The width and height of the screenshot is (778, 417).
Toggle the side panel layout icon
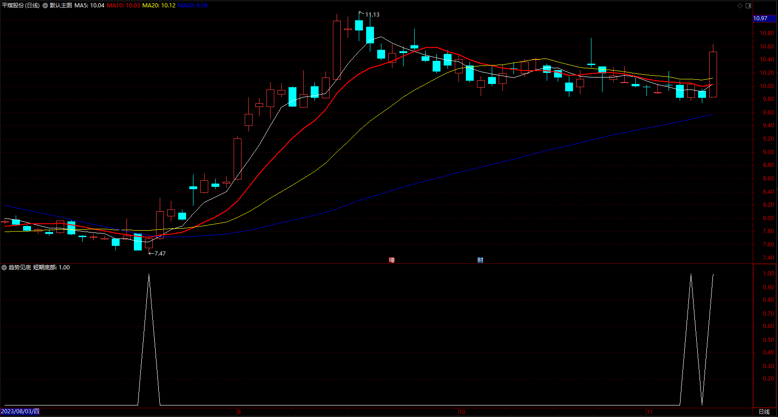coord(748,6)
